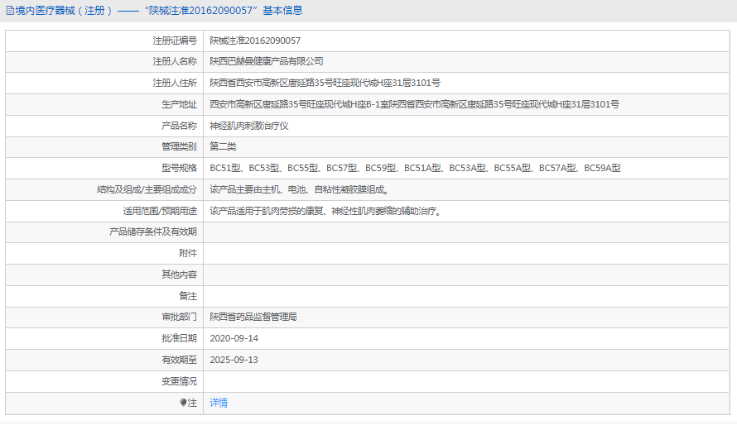Open the 详情 link in the note row
This screenshot has width=737, height=425.
(x=219, y=403)
